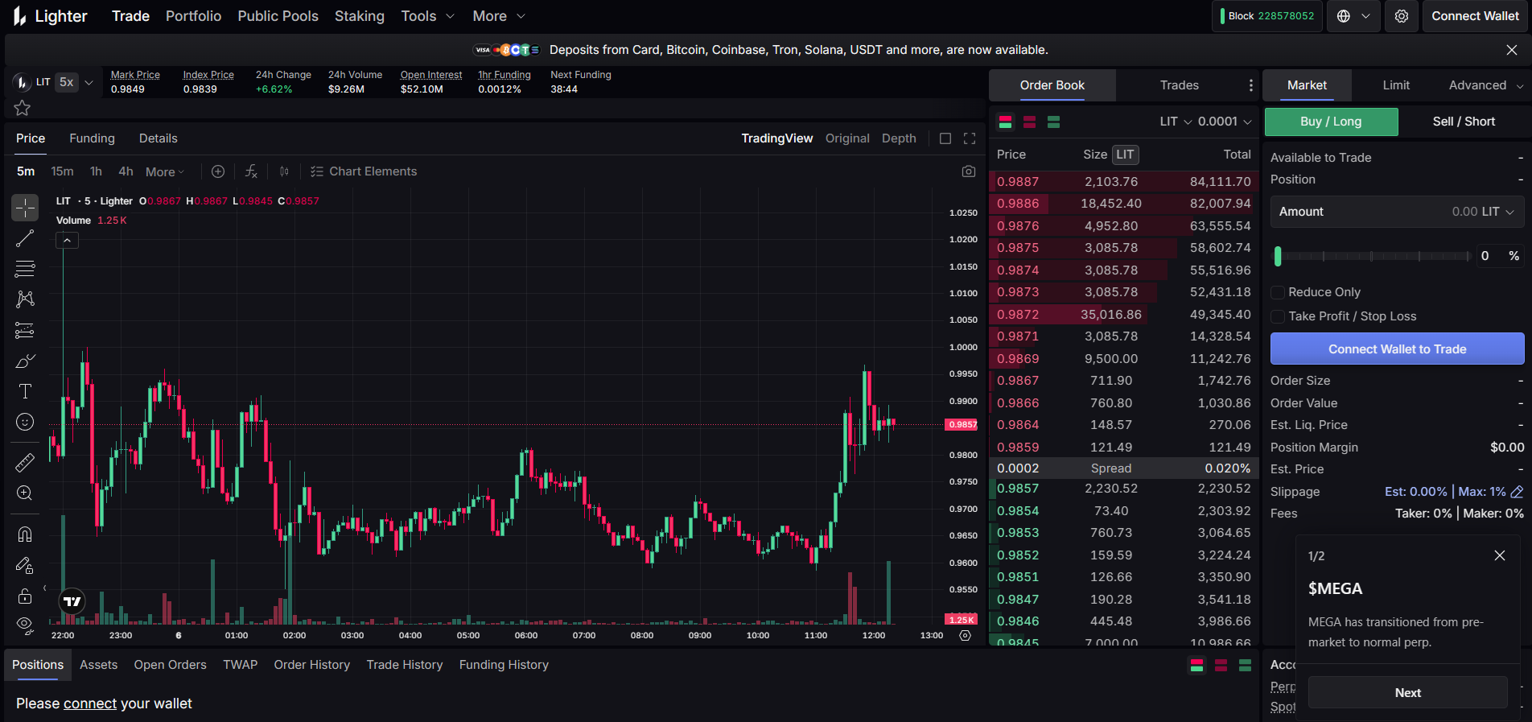Switch to the Limit order tab

pyautogui.click(x=1396, y=85)
